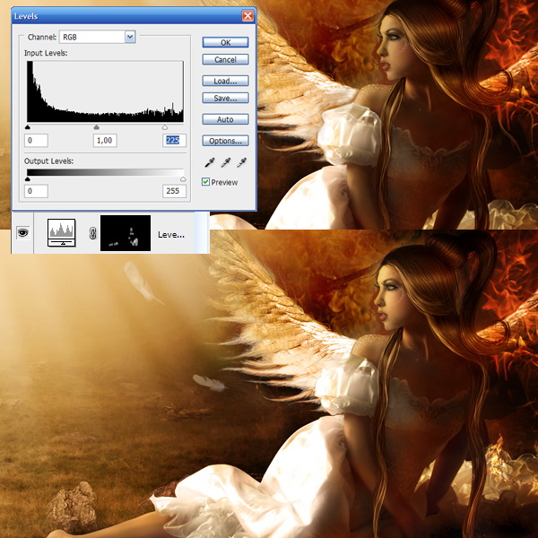Click the output levels field showing 255
Image resolution: width=538 pixels, height=538 pixels.
pos(174,191)
